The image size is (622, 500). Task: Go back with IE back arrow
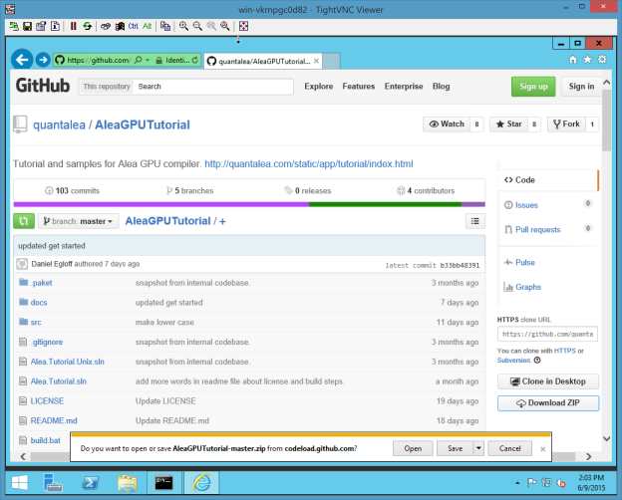click(22, 60)
